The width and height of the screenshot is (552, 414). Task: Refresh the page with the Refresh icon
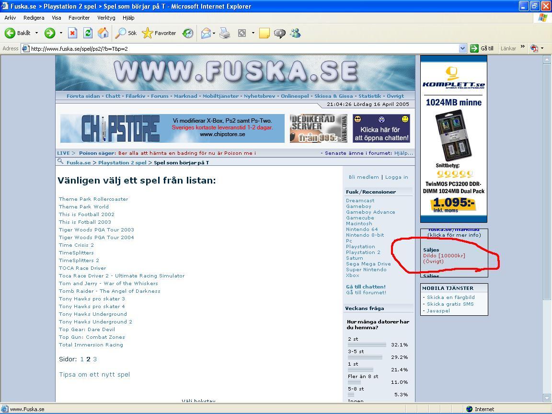tap(88, 33)
